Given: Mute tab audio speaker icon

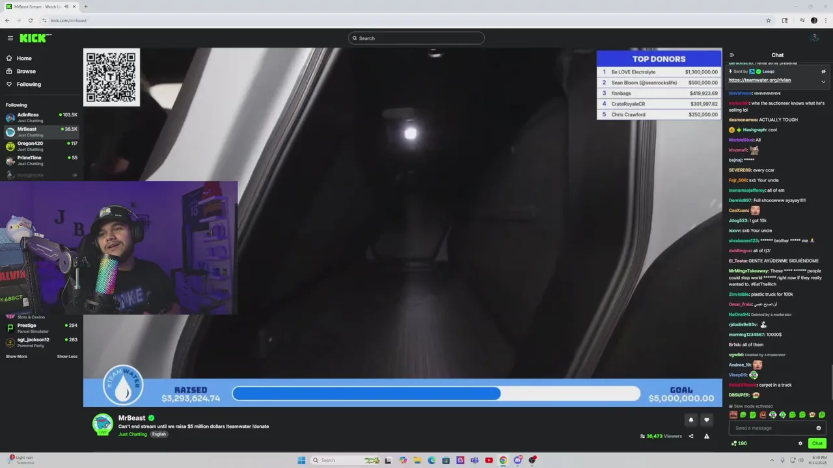Looking at the screenshot, I should (66, 6).
